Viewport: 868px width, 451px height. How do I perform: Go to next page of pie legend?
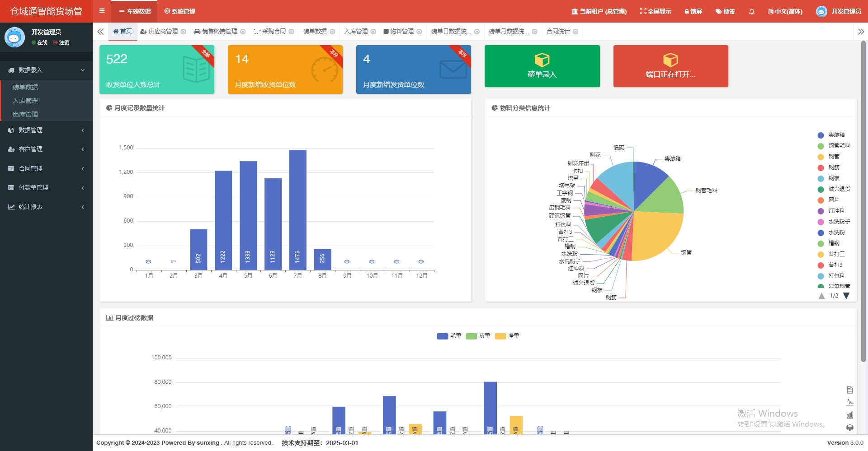pos(846,296)
